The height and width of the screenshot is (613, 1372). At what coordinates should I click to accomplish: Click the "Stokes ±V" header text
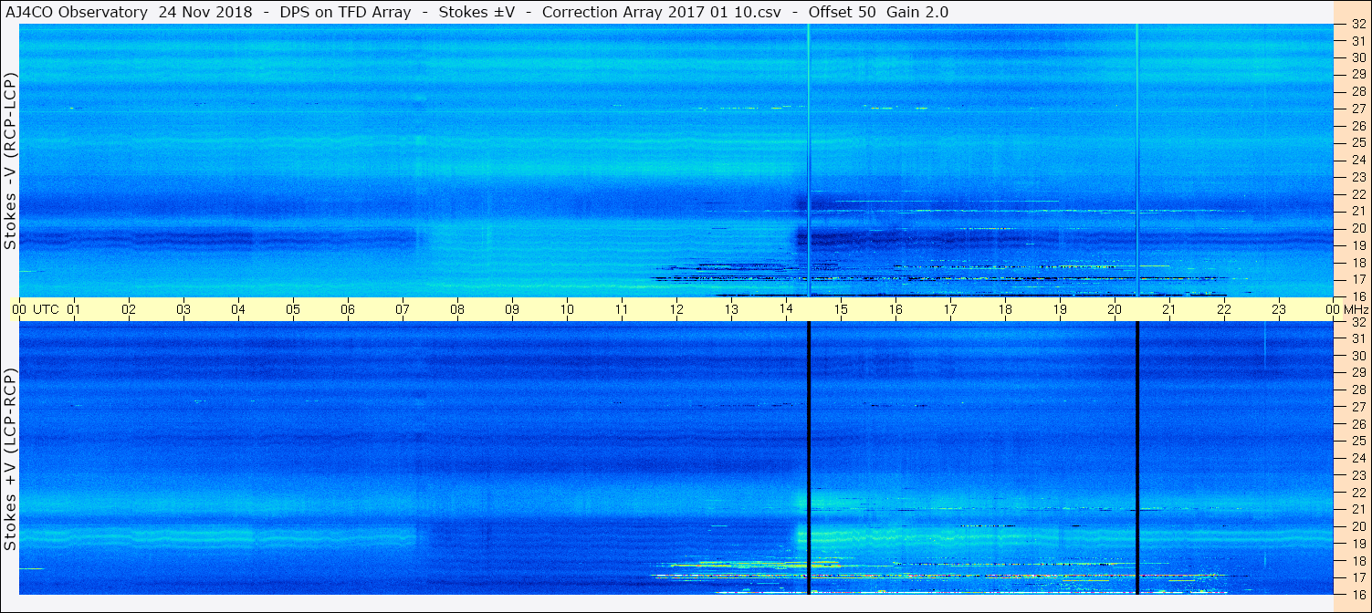(x=477, y=12)
